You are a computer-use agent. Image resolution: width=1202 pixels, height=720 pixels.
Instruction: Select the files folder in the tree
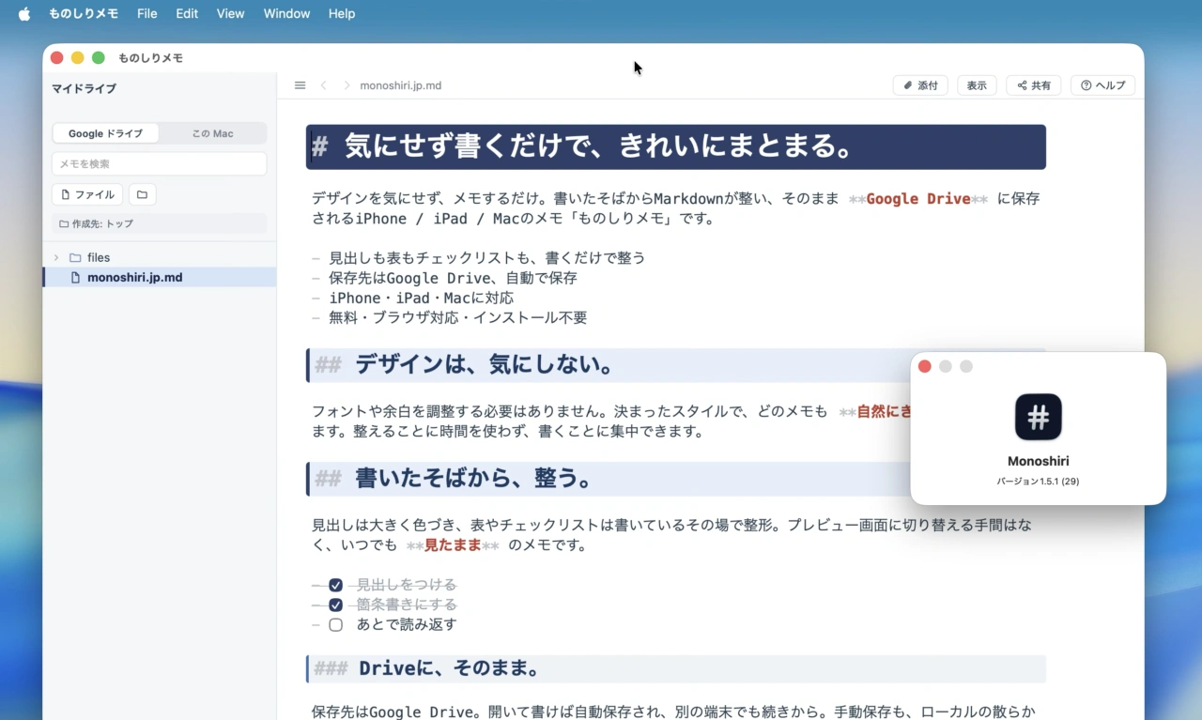(99, 257)
